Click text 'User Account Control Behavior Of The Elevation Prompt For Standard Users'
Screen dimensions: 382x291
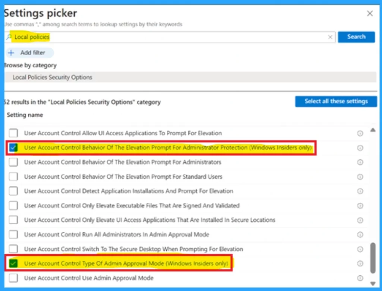(123, 176)
